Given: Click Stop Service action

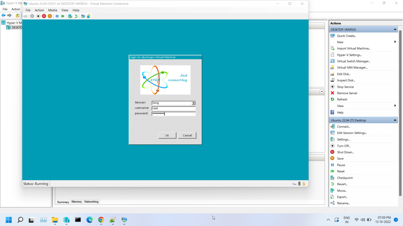Looking at the screenshot, I should 345,87.
